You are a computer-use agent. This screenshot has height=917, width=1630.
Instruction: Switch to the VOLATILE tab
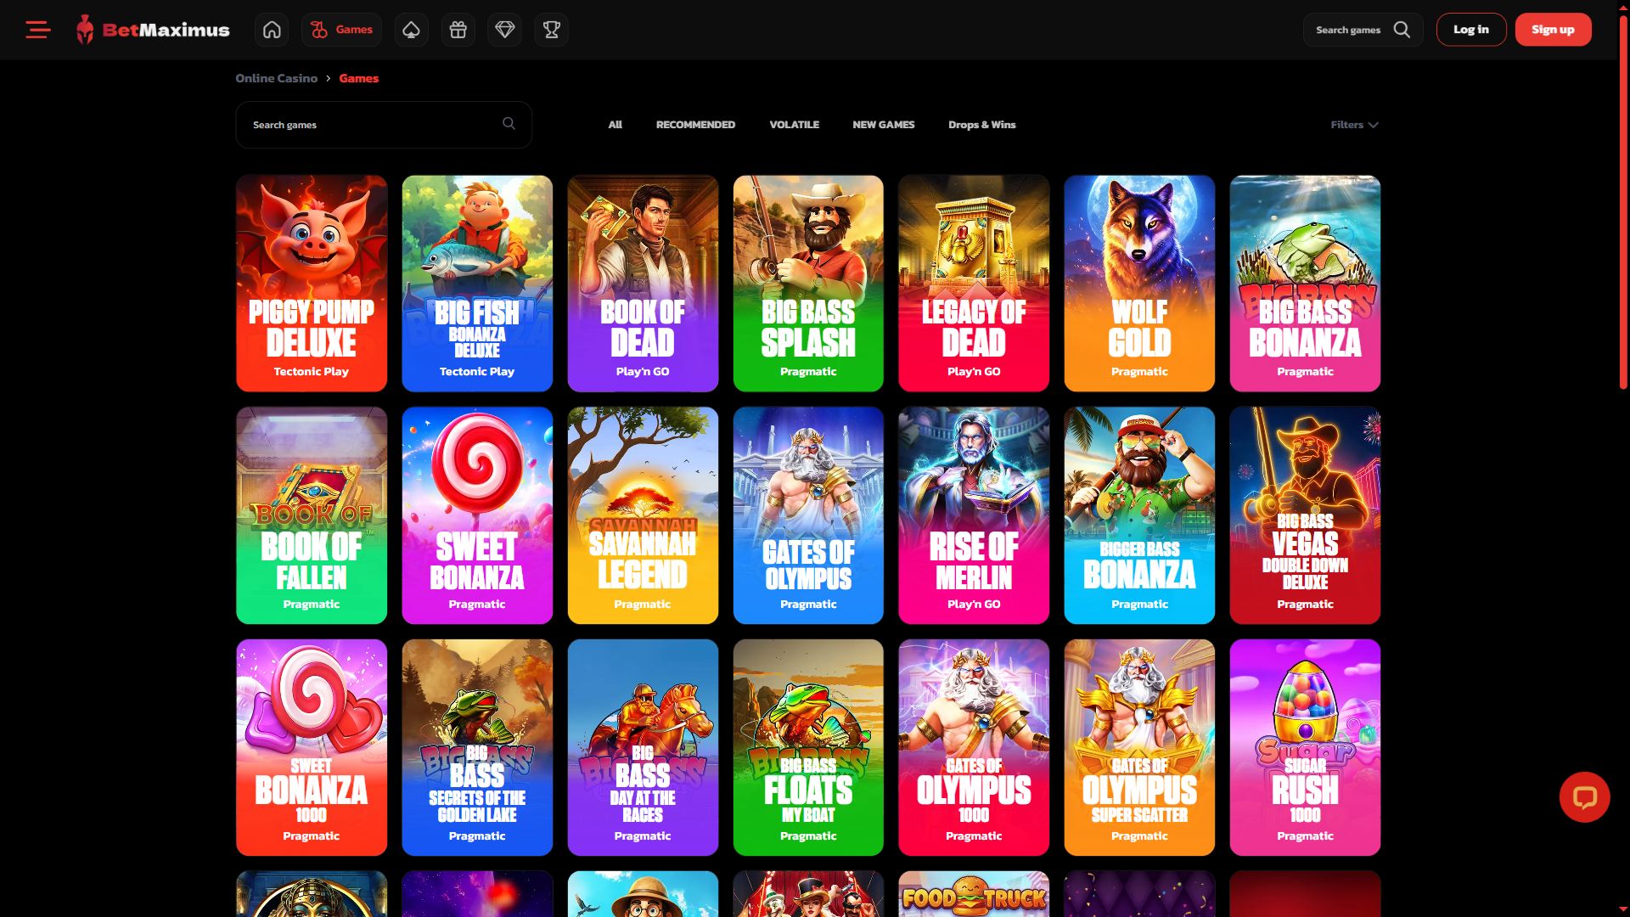pyautogui.click(x=794, y=125)
